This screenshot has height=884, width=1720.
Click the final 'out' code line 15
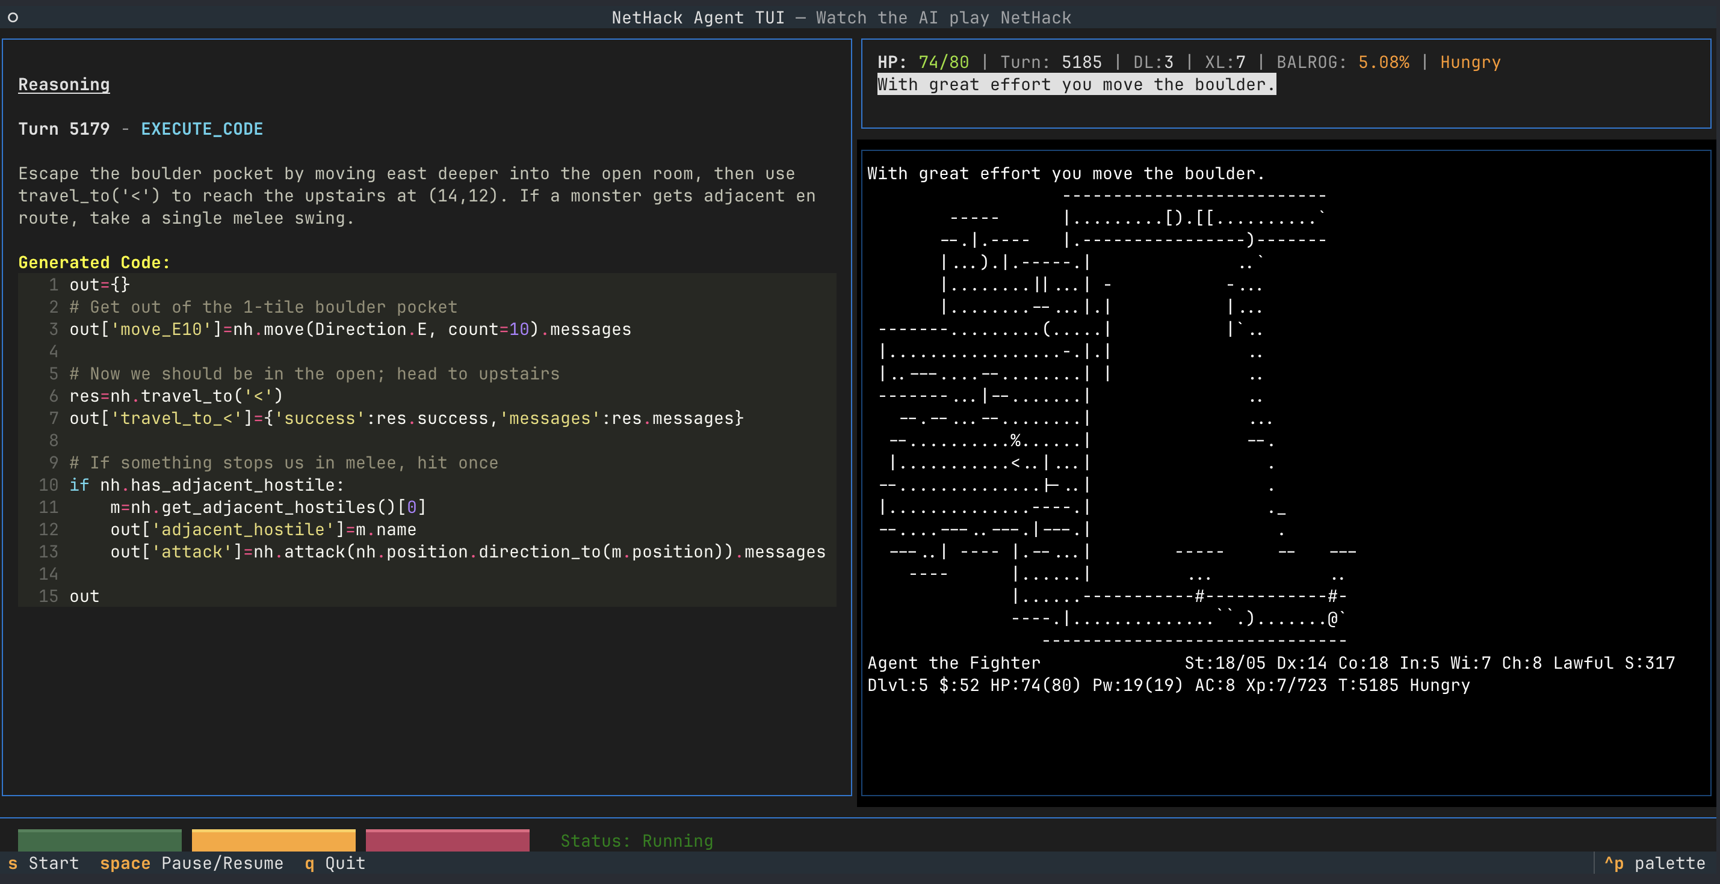tap(85, 597)
